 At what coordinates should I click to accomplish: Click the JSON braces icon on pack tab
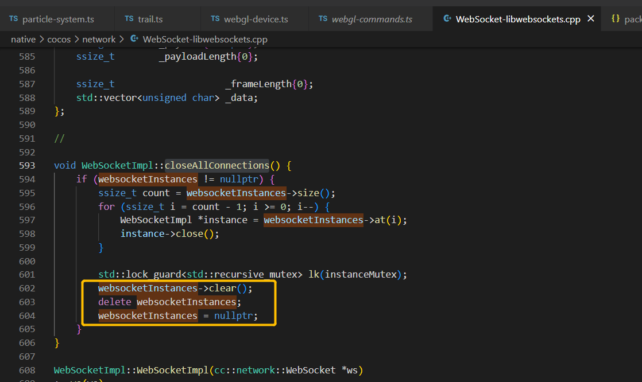[x=616, y=19]
